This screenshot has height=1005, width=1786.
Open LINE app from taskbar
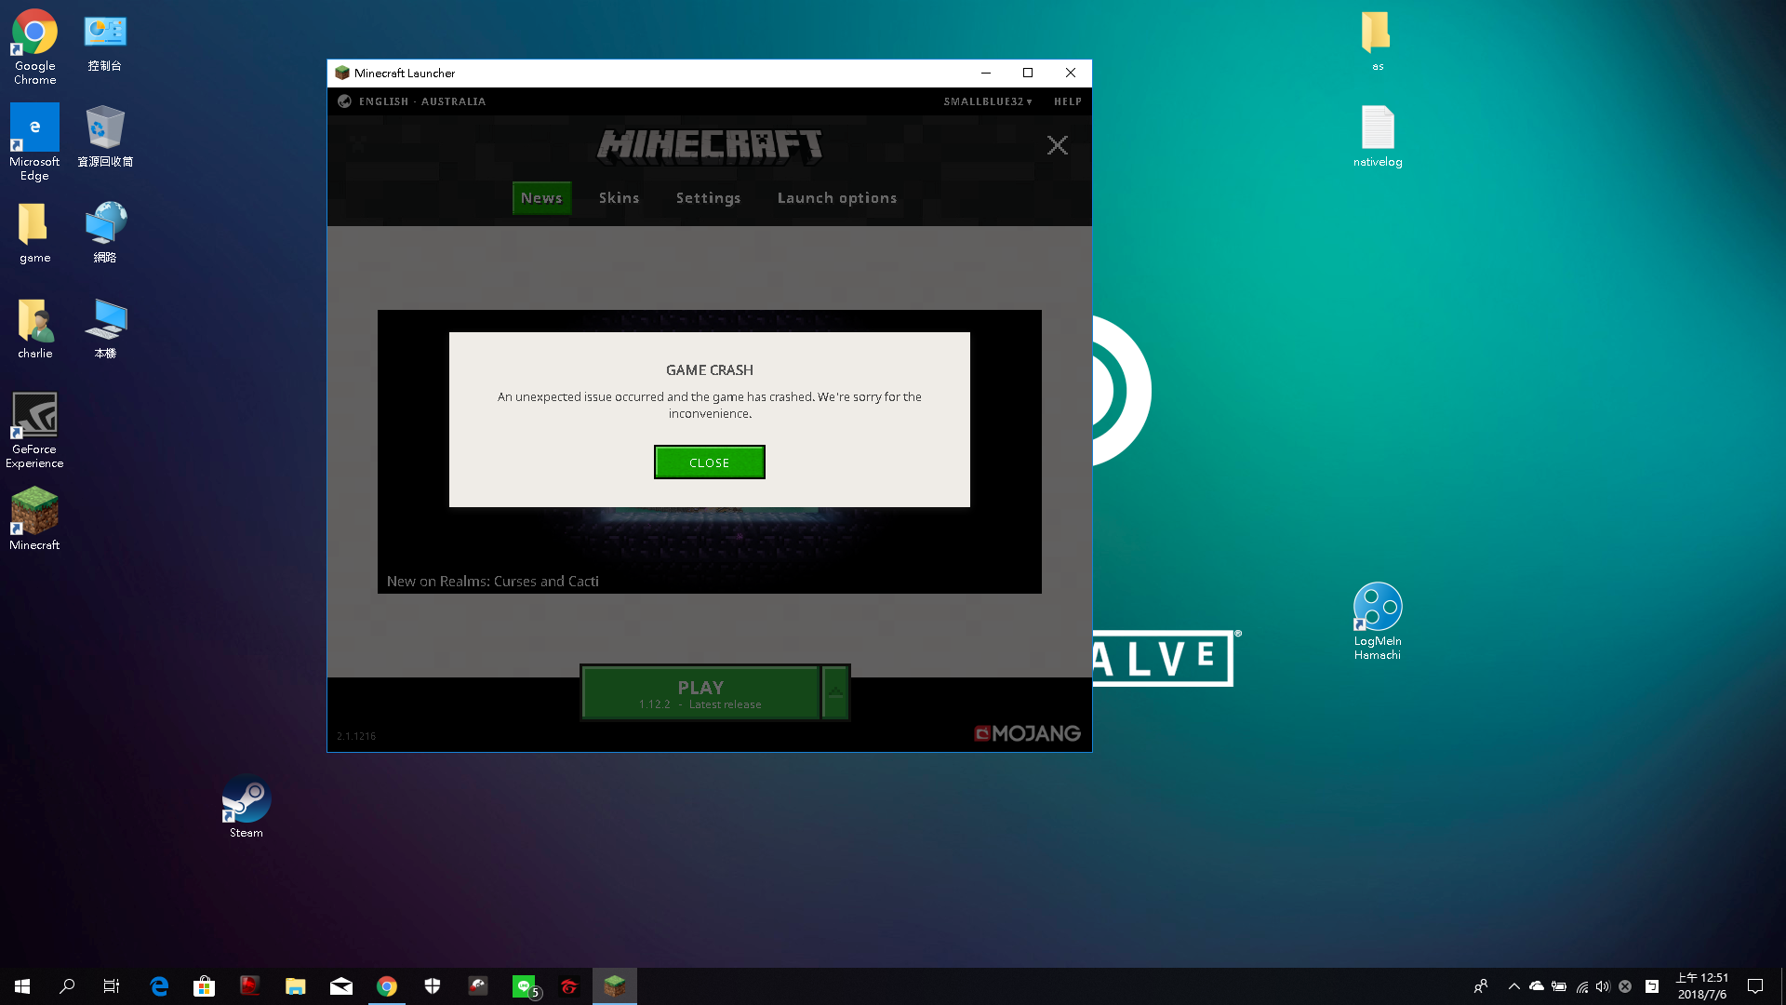[525, 986]
